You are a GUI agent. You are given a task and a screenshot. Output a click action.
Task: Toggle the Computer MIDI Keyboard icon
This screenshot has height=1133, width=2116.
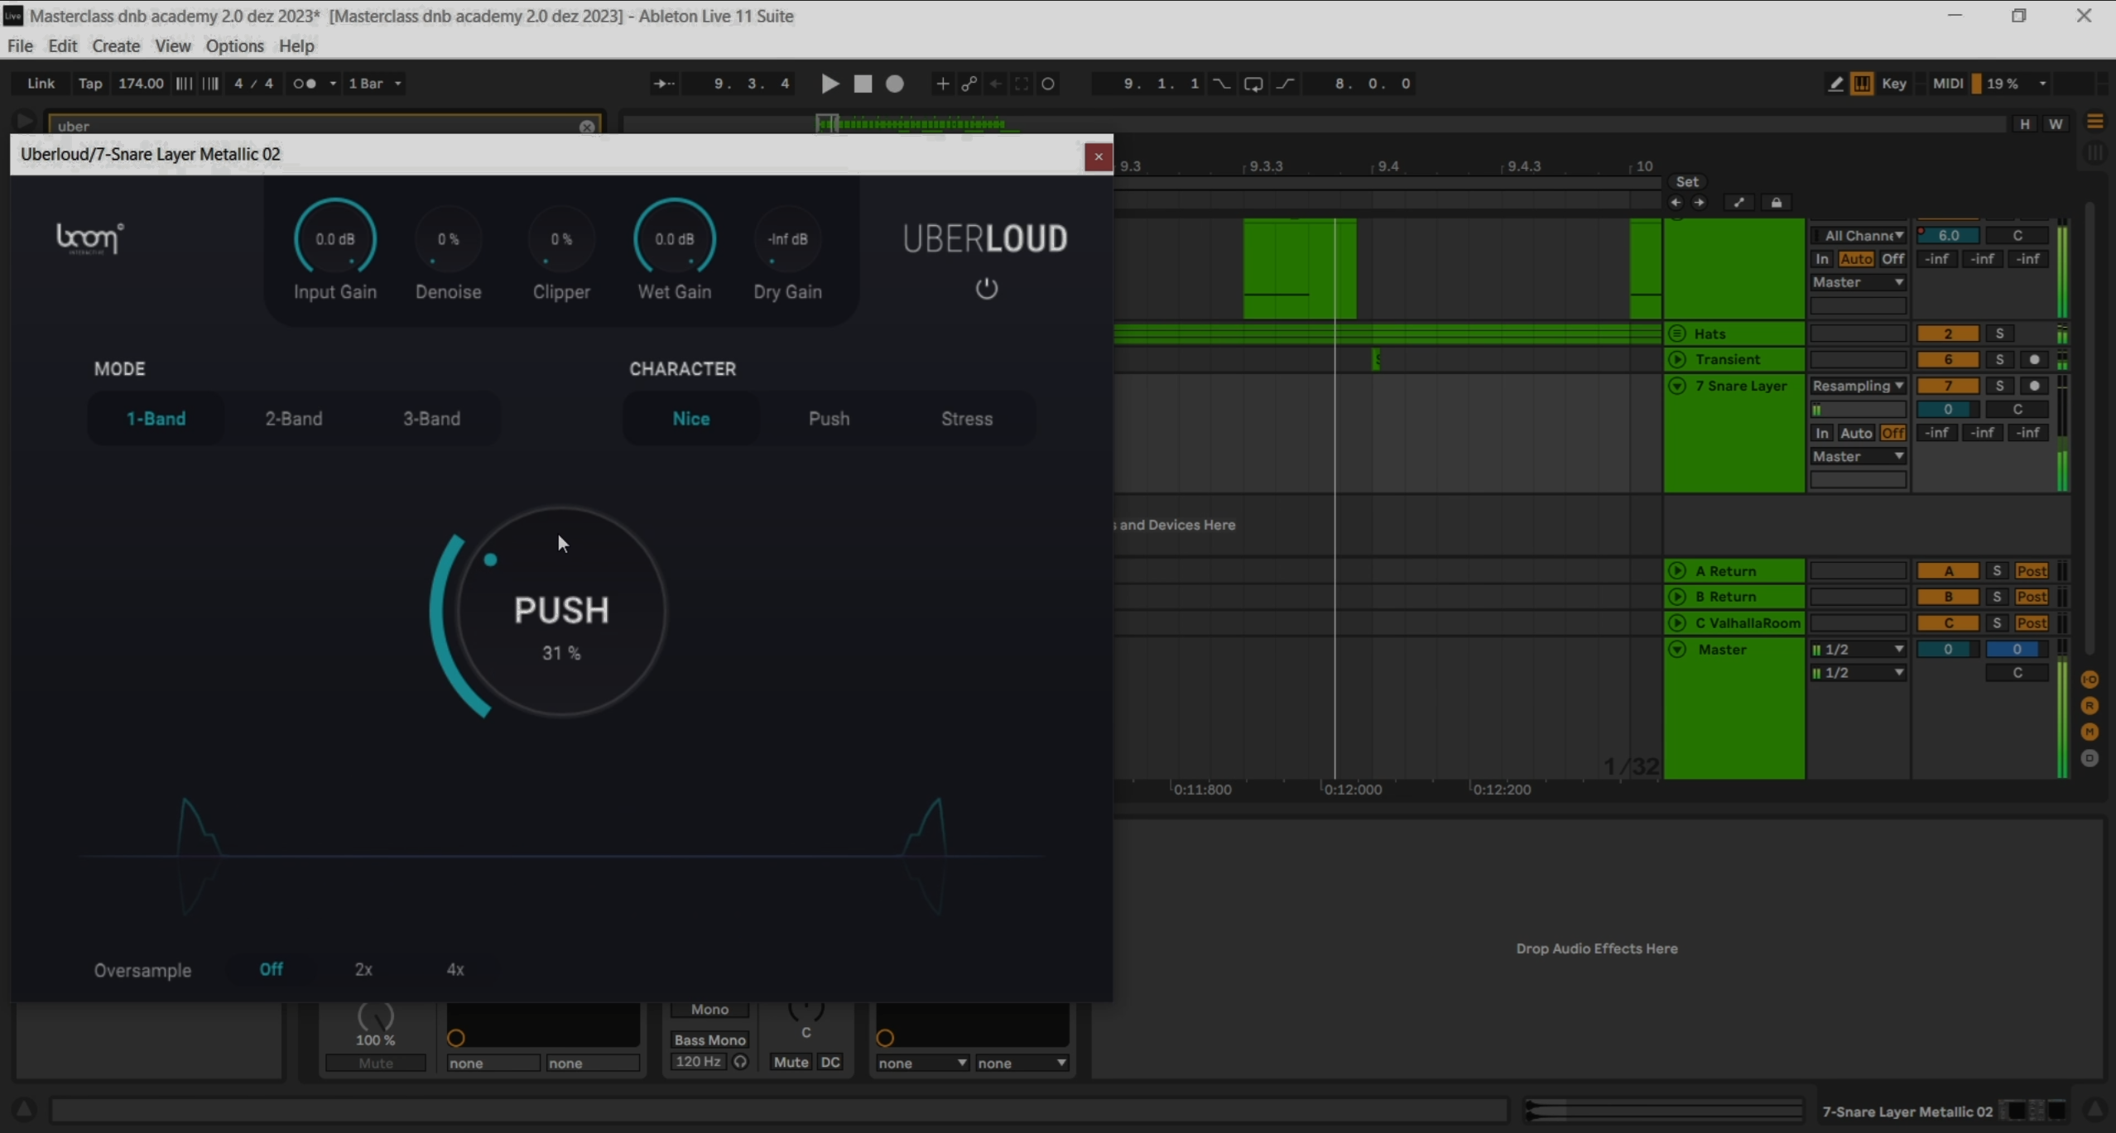[x=1862, y=84]
